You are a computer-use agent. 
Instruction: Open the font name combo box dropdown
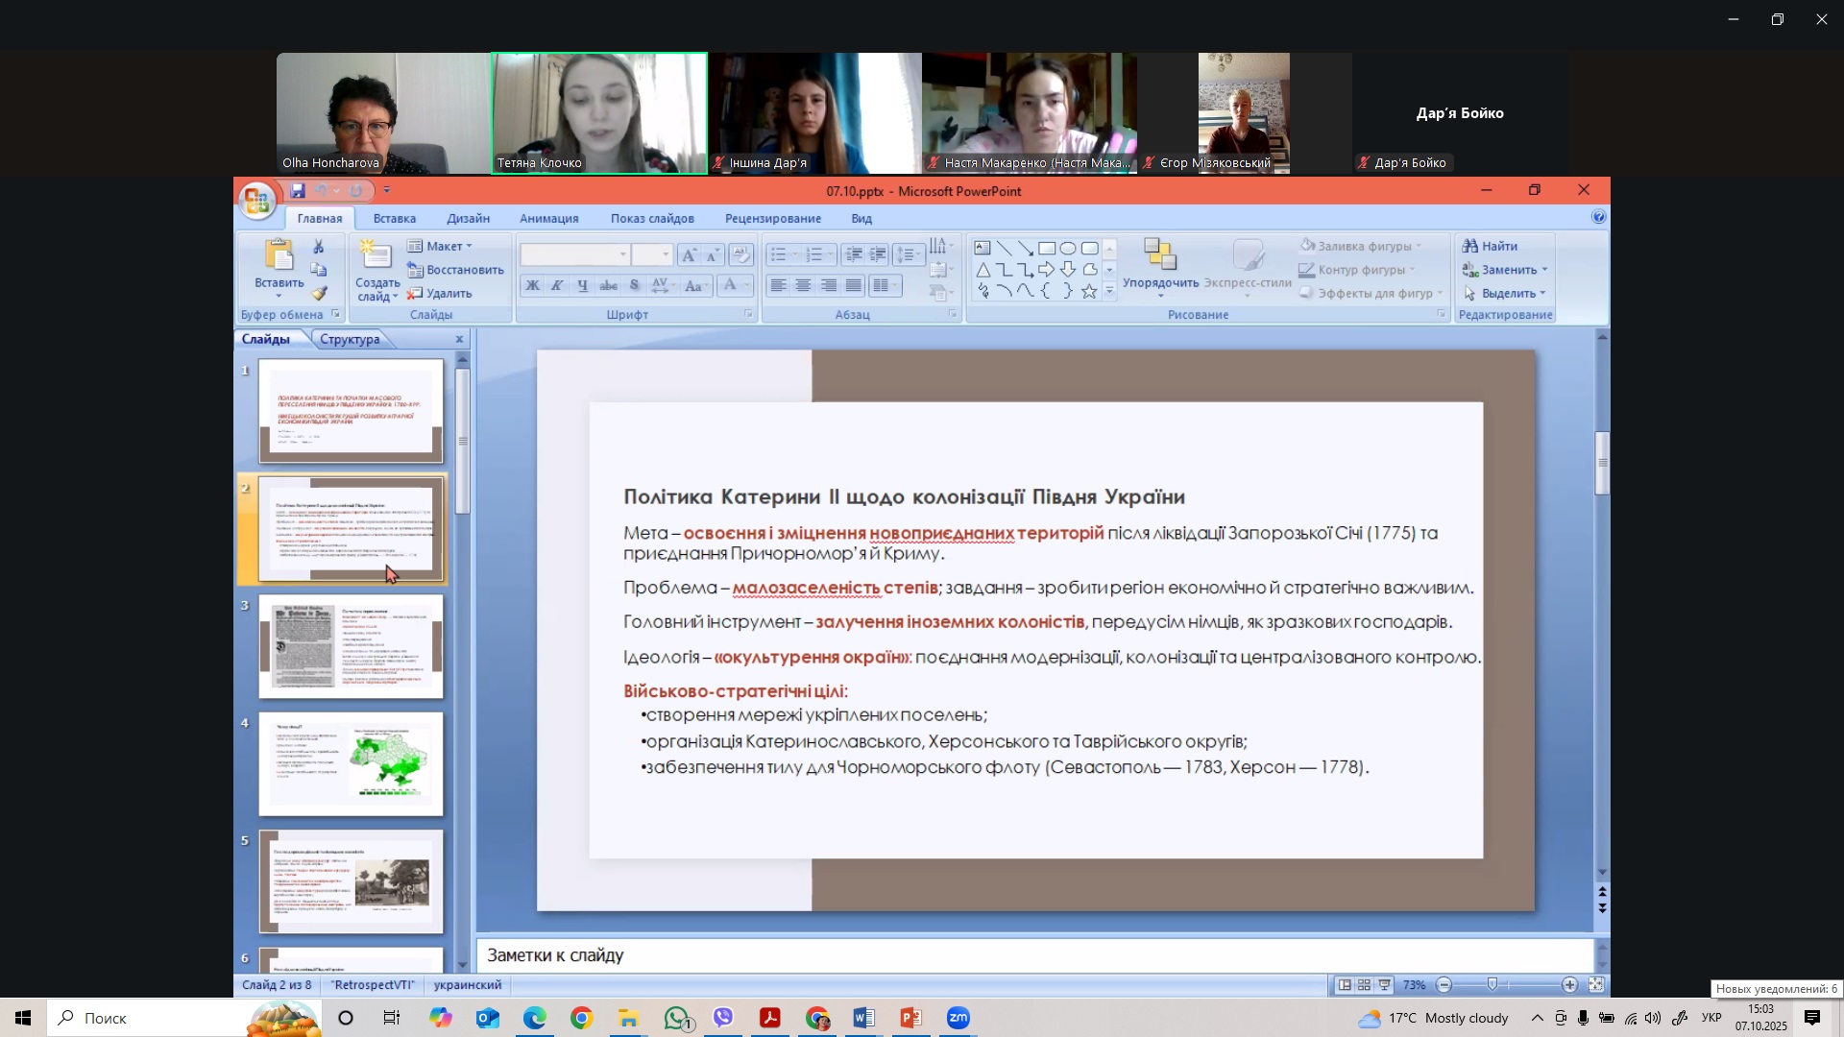pyautogui.click(x=623, y=254)
